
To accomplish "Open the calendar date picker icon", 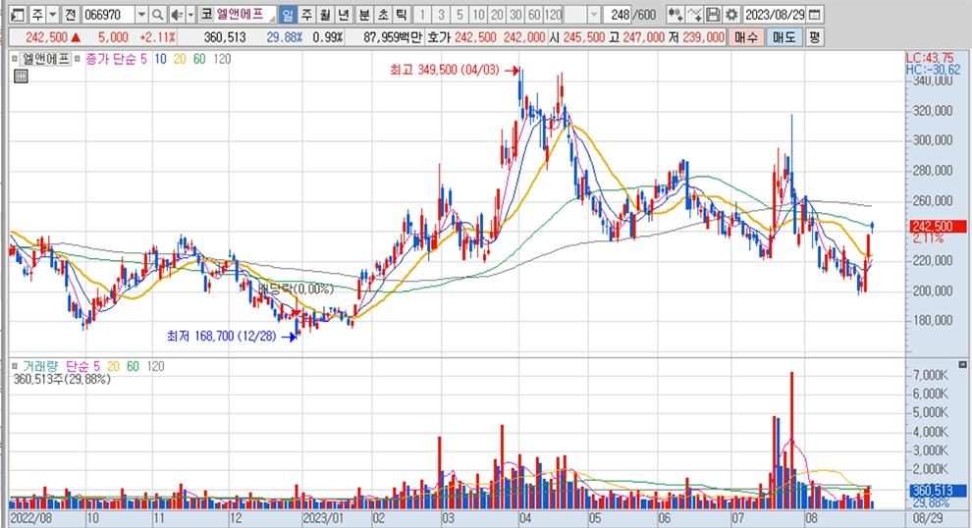I will (x=816, y=15).
